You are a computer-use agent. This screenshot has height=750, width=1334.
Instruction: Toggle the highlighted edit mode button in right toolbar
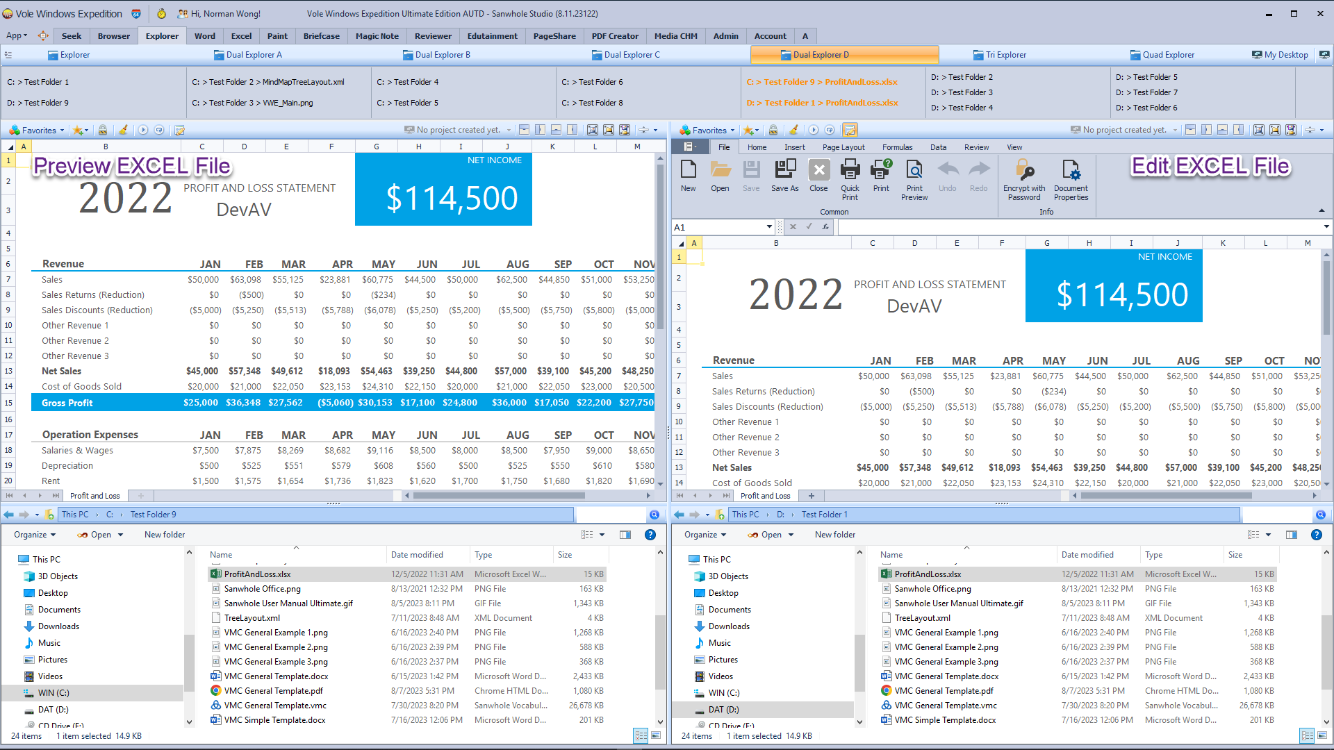850,130
